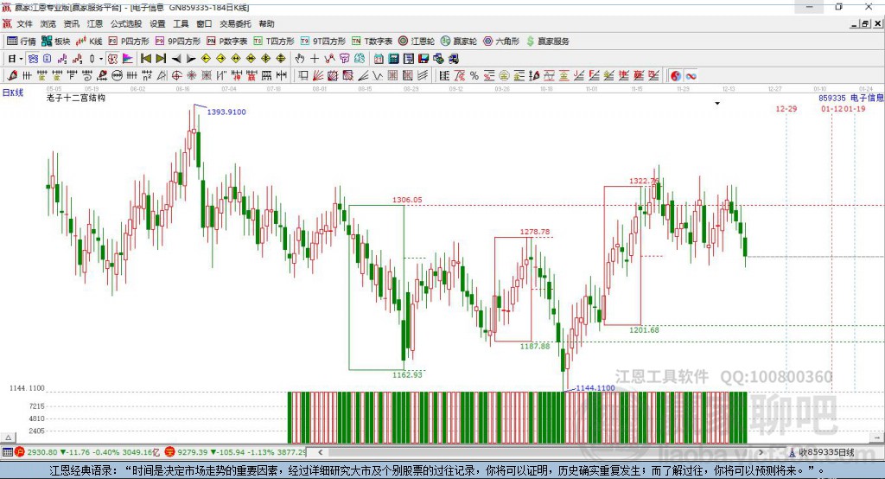Open the T数字表 tool
Image resolution: width=885 pixels, height=479 pixels.
point(372,42)
